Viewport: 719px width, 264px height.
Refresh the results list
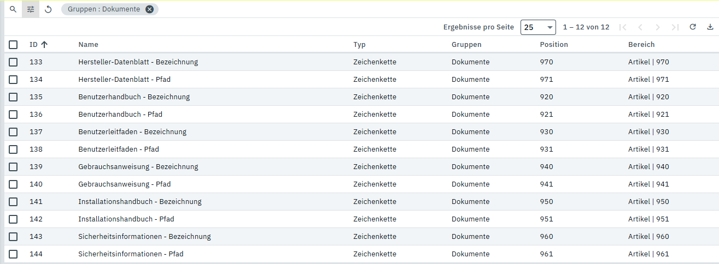tap(693, 27)
